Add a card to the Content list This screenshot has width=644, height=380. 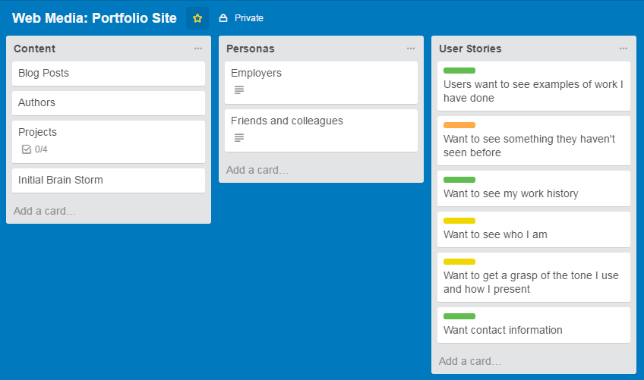click(46, 211)
